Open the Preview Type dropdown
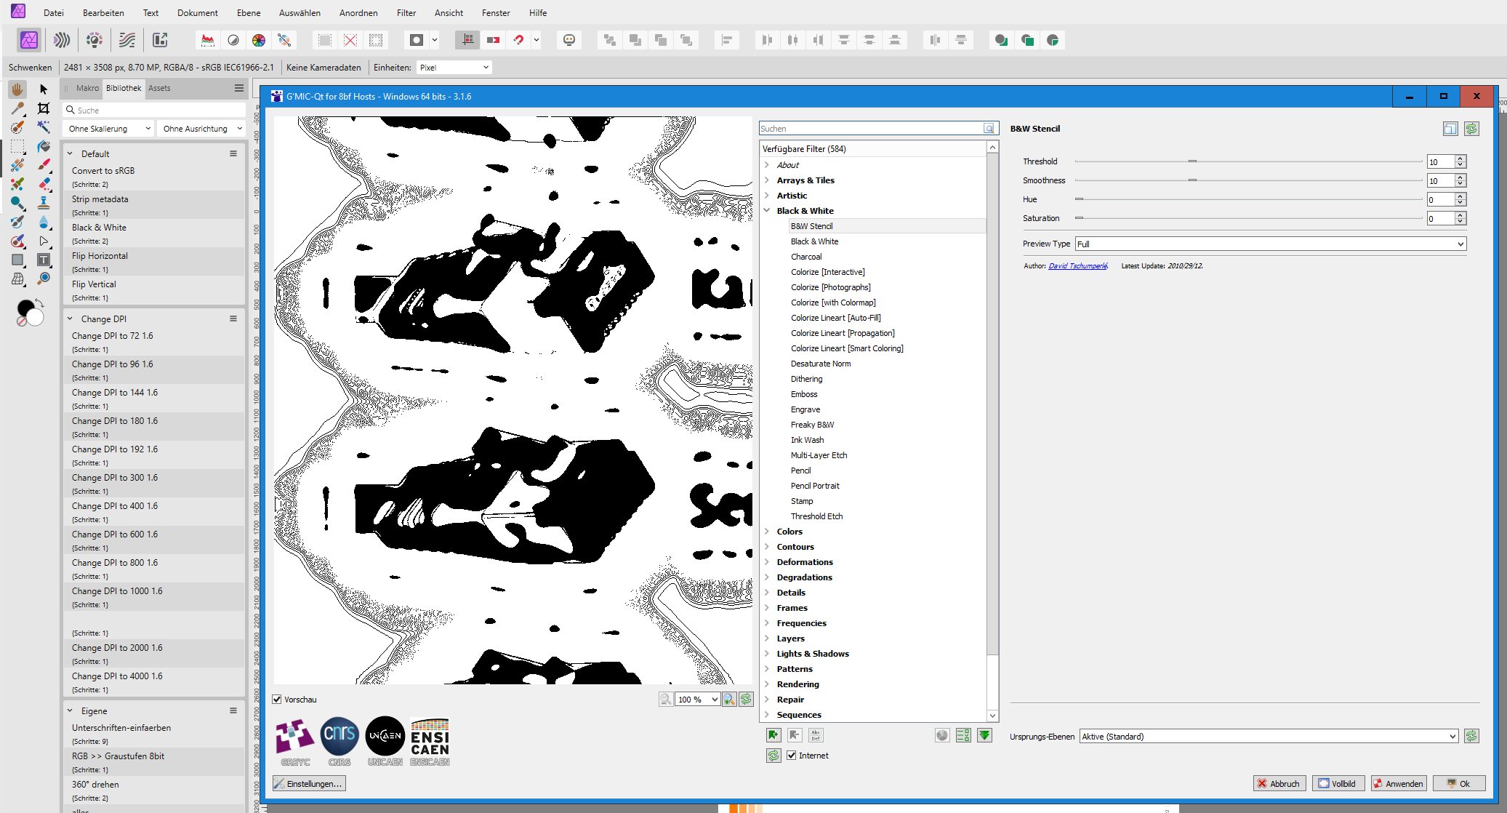The width and height of the screenshot is (1507, 813). 1270,244
